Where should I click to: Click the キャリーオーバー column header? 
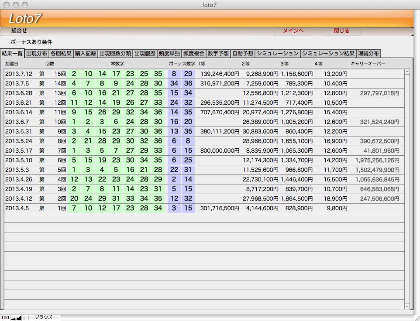click(368, 64)
